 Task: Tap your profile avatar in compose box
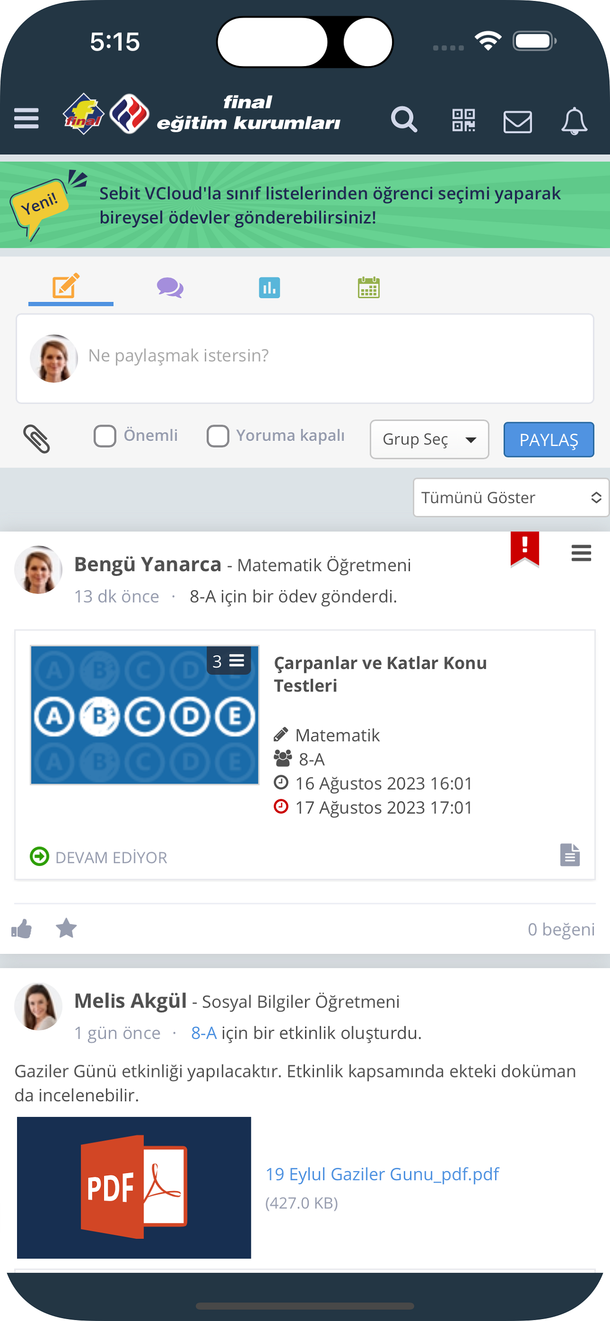(54, 359)
